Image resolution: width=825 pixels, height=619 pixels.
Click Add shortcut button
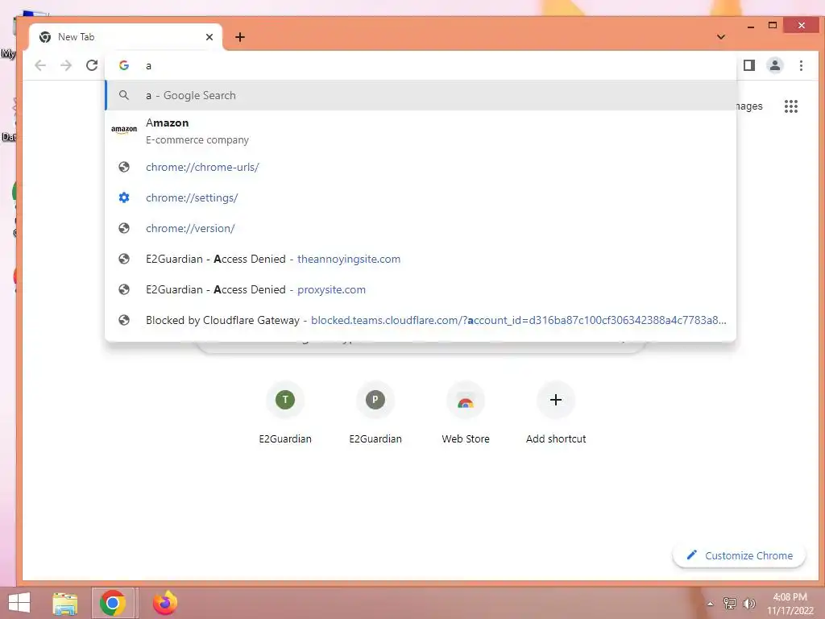click(556, 413)
